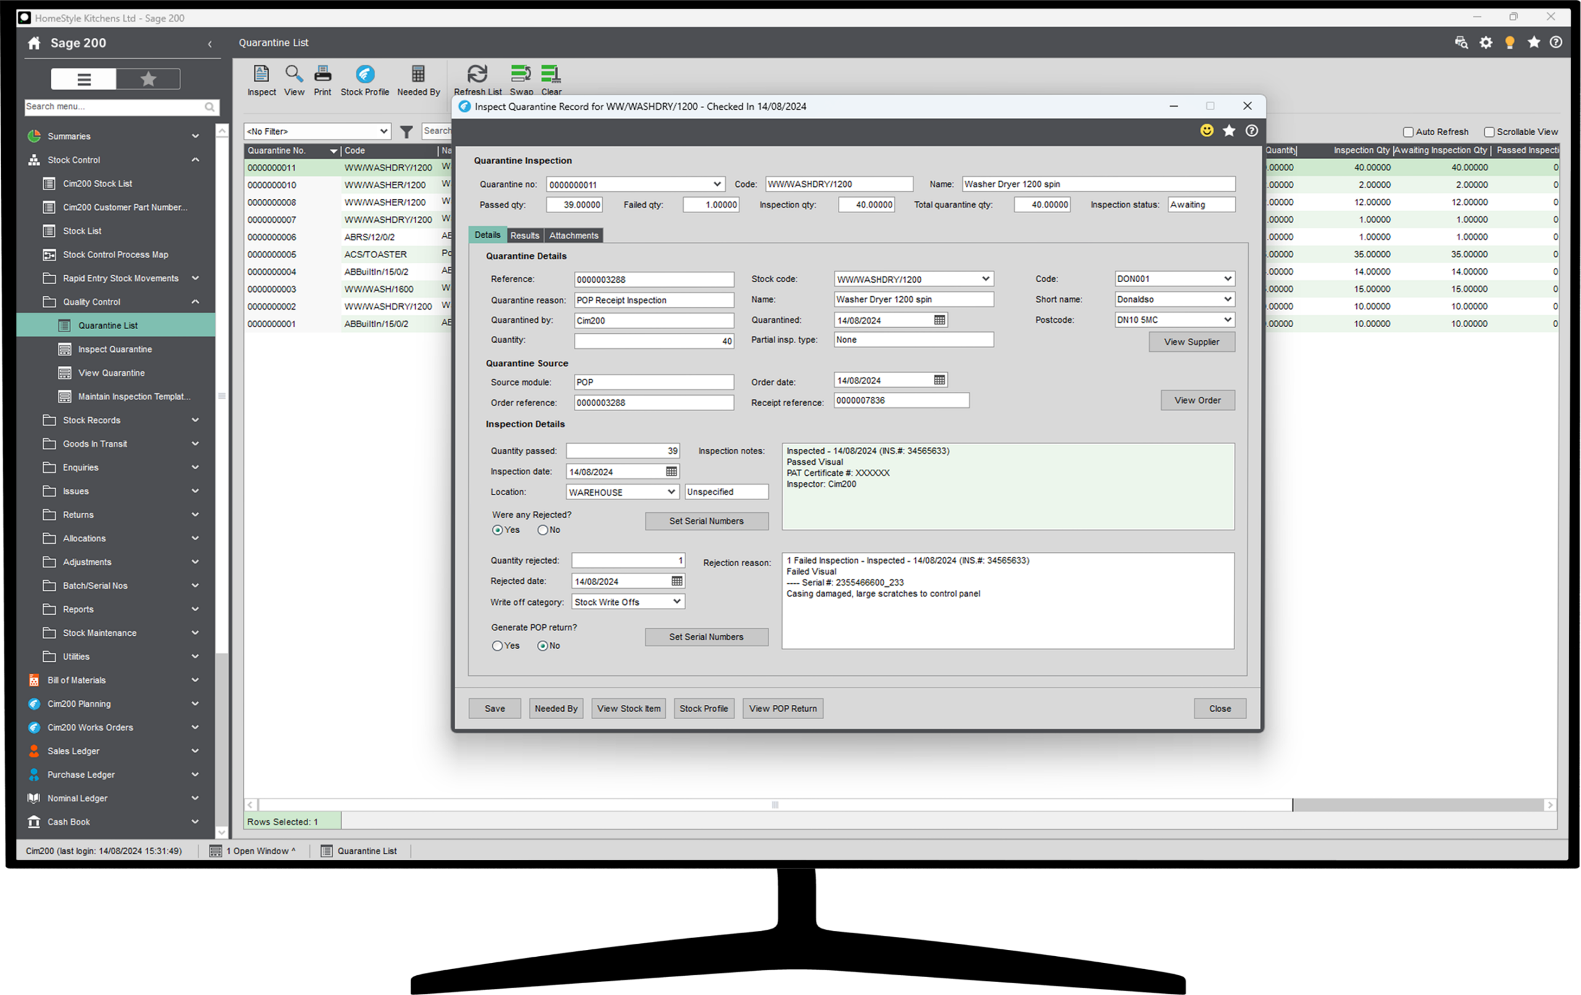Image resolution: width=1581 pixels, height=995 pixels.
Task: Enable the Auto Refresh checkbox
Action: pyautogui.click(x=1407, y=132)
